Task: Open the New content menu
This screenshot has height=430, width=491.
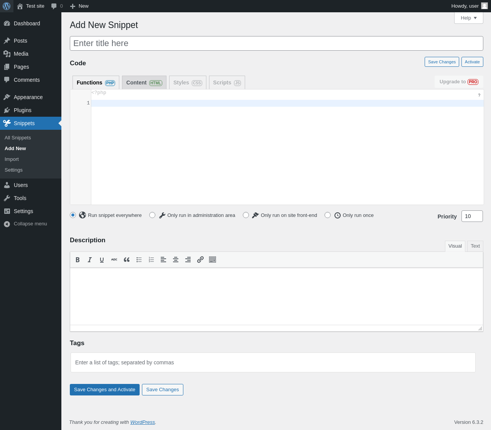Action: [x=79, y=6]
